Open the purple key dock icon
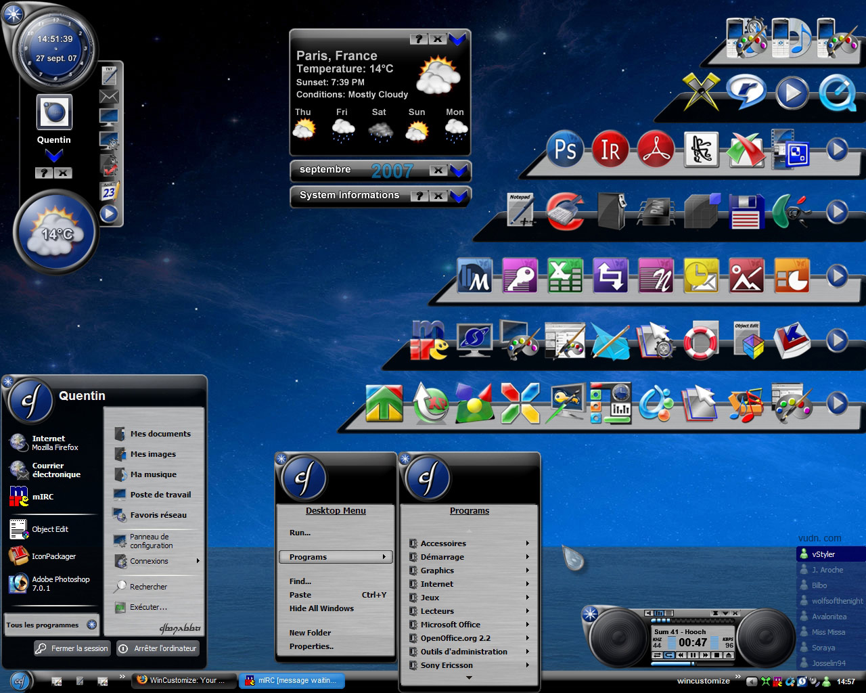Screen dimensions: 866x693 pos(520,275)
